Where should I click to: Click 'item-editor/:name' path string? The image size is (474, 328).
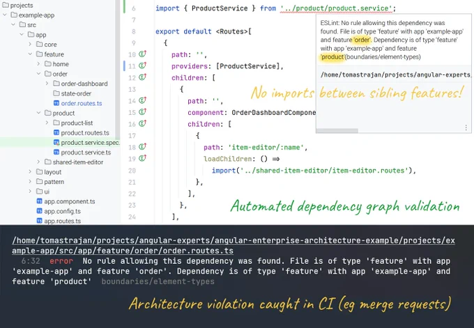(266, 148)
